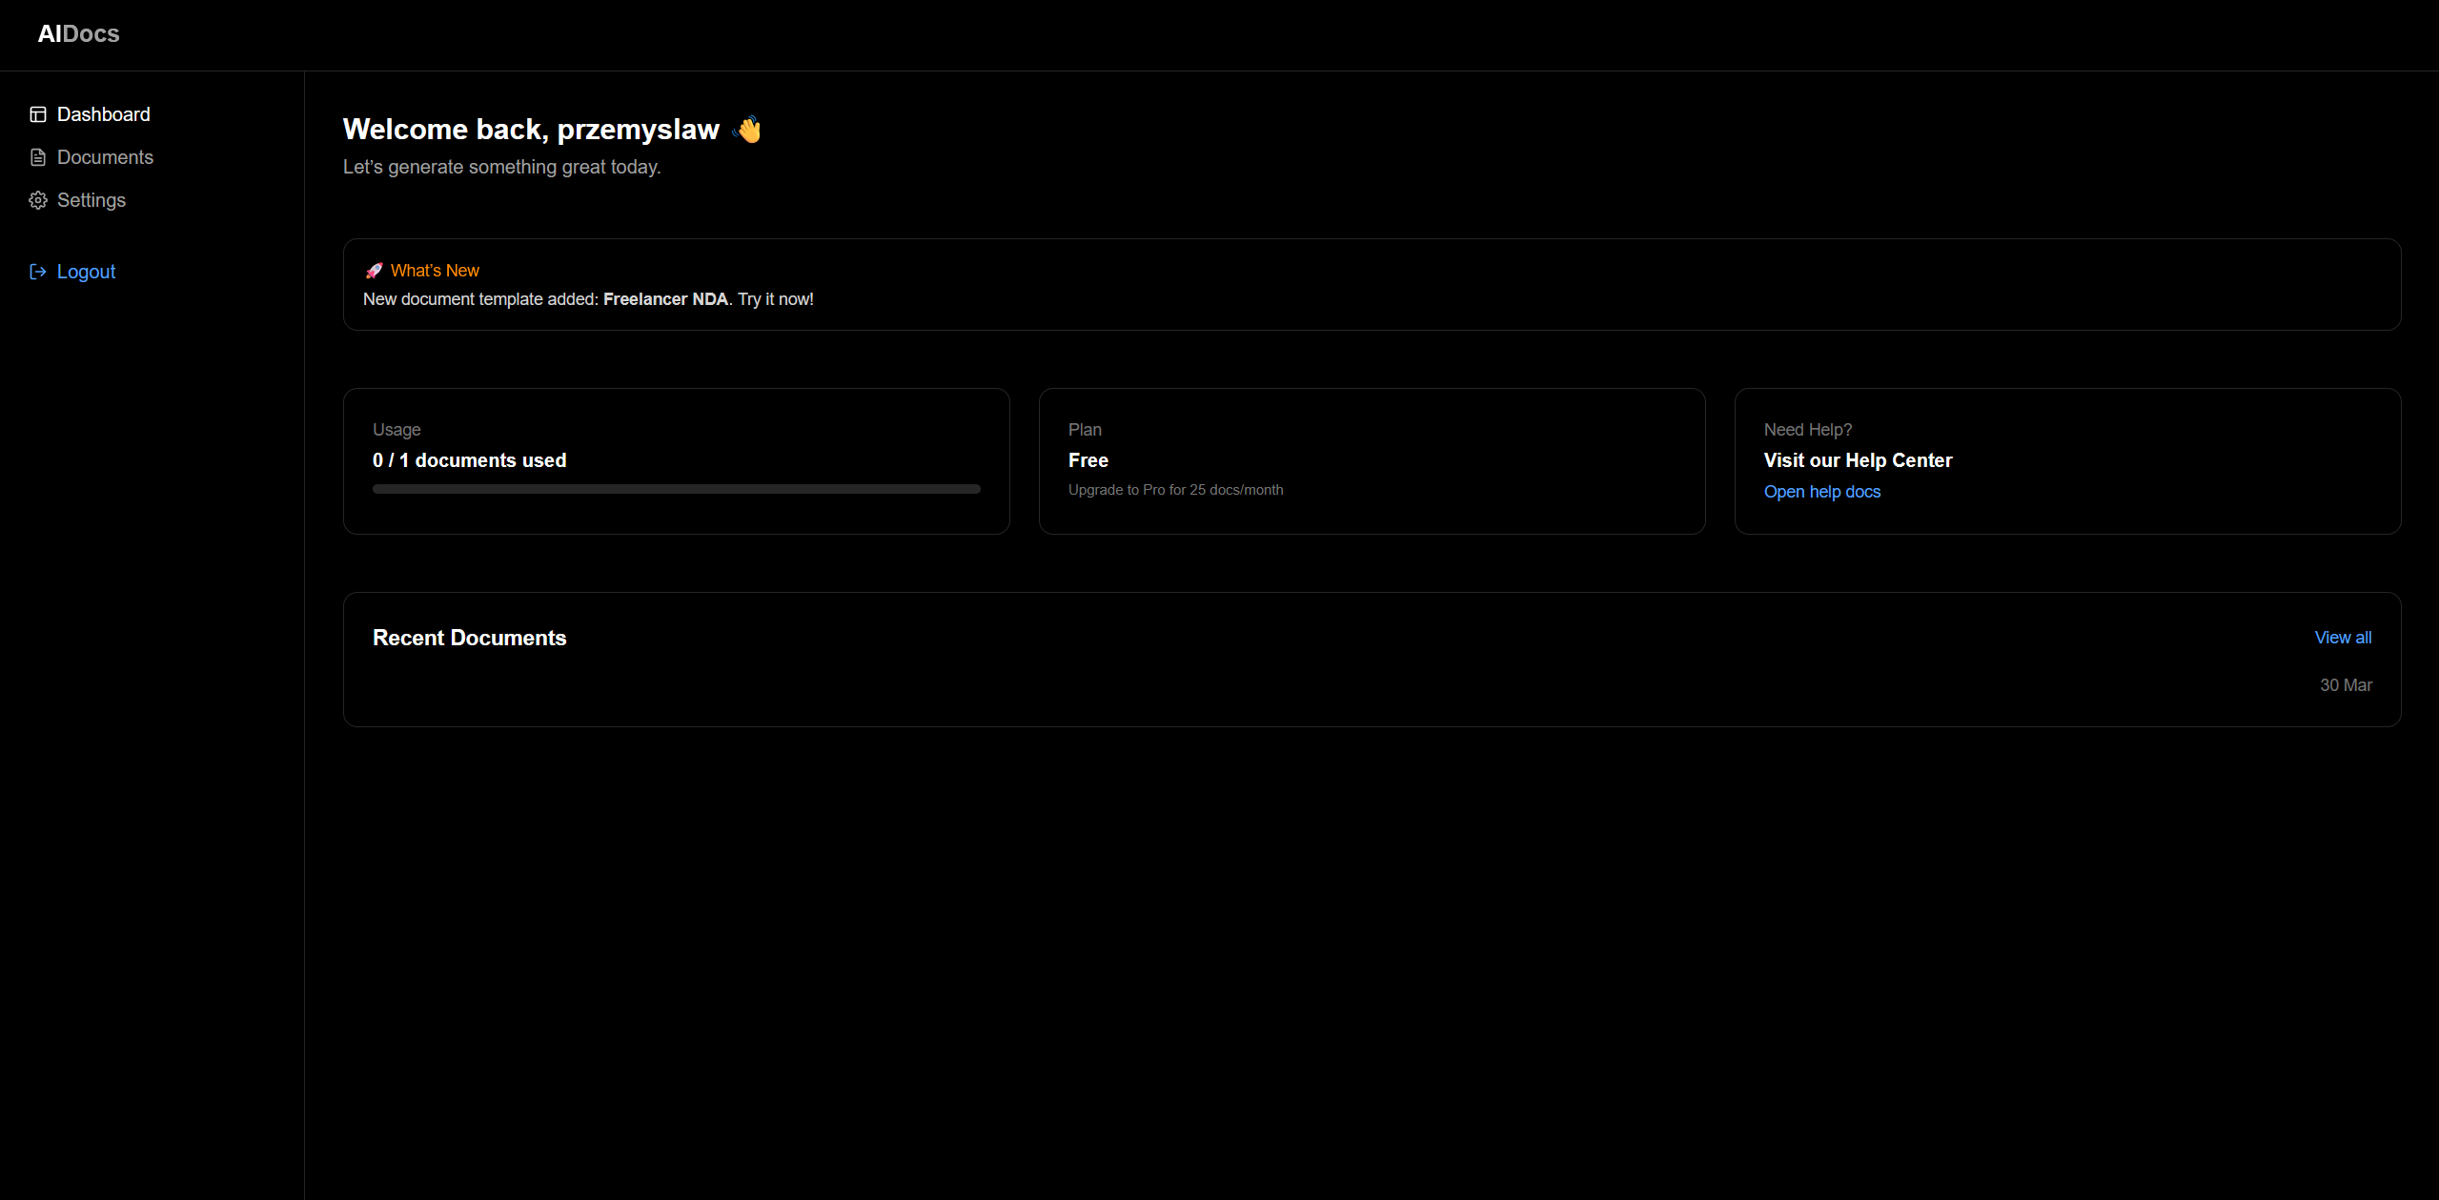Image resolution: width=2439 pixels, height=1200 pixels.
Task: Click the Documents file icon in sidebar
Action: (38, 156)
